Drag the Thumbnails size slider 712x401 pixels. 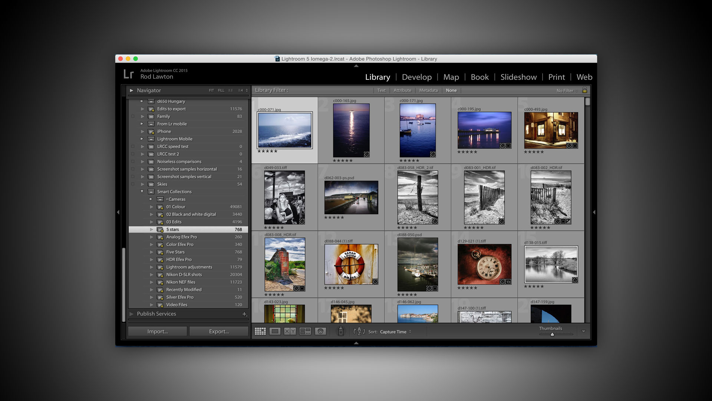click(x=551, y=334)
